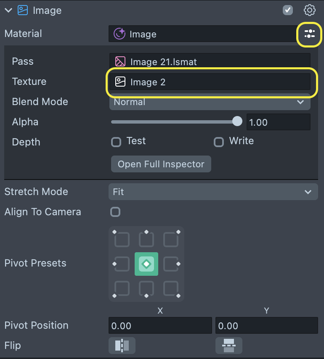Click the Open Full Inspector button
This screenshot has height=359, width=324.
click(161, 164)
